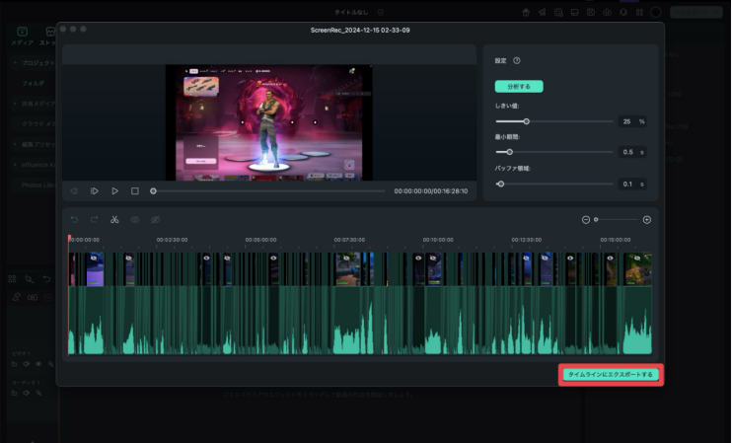Click the zoom in plus icon
732x443 pixels.
(x=647, y=219)
